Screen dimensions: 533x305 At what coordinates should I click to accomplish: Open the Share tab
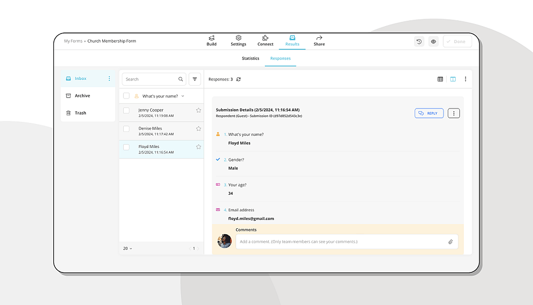pos(319,41)
